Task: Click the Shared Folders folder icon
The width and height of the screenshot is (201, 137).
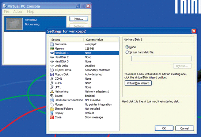Action: tap(52, 109)
